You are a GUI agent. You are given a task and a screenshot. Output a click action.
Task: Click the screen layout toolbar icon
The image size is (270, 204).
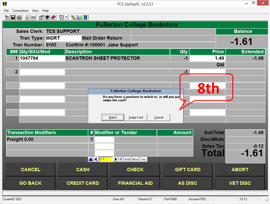61,17
